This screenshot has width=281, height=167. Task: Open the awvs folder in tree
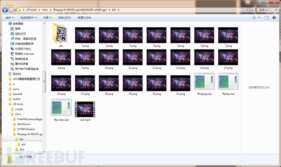pyautogui.click(x=16, y=89)
